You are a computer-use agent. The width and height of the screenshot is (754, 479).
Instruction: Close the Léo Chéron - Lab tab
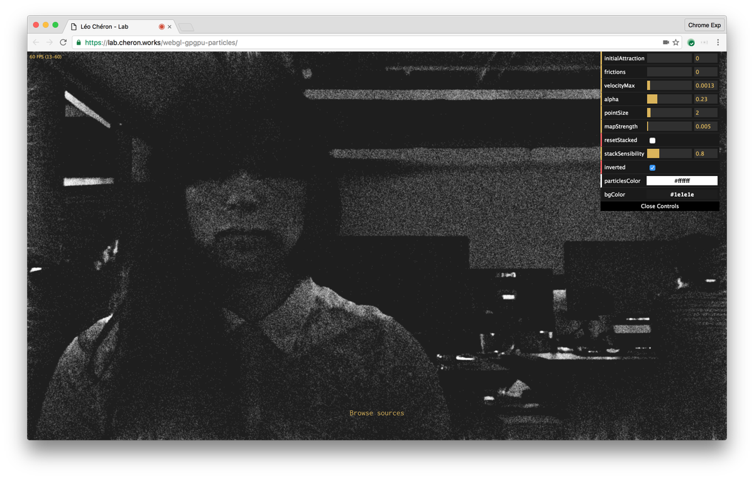pos(170,27)
